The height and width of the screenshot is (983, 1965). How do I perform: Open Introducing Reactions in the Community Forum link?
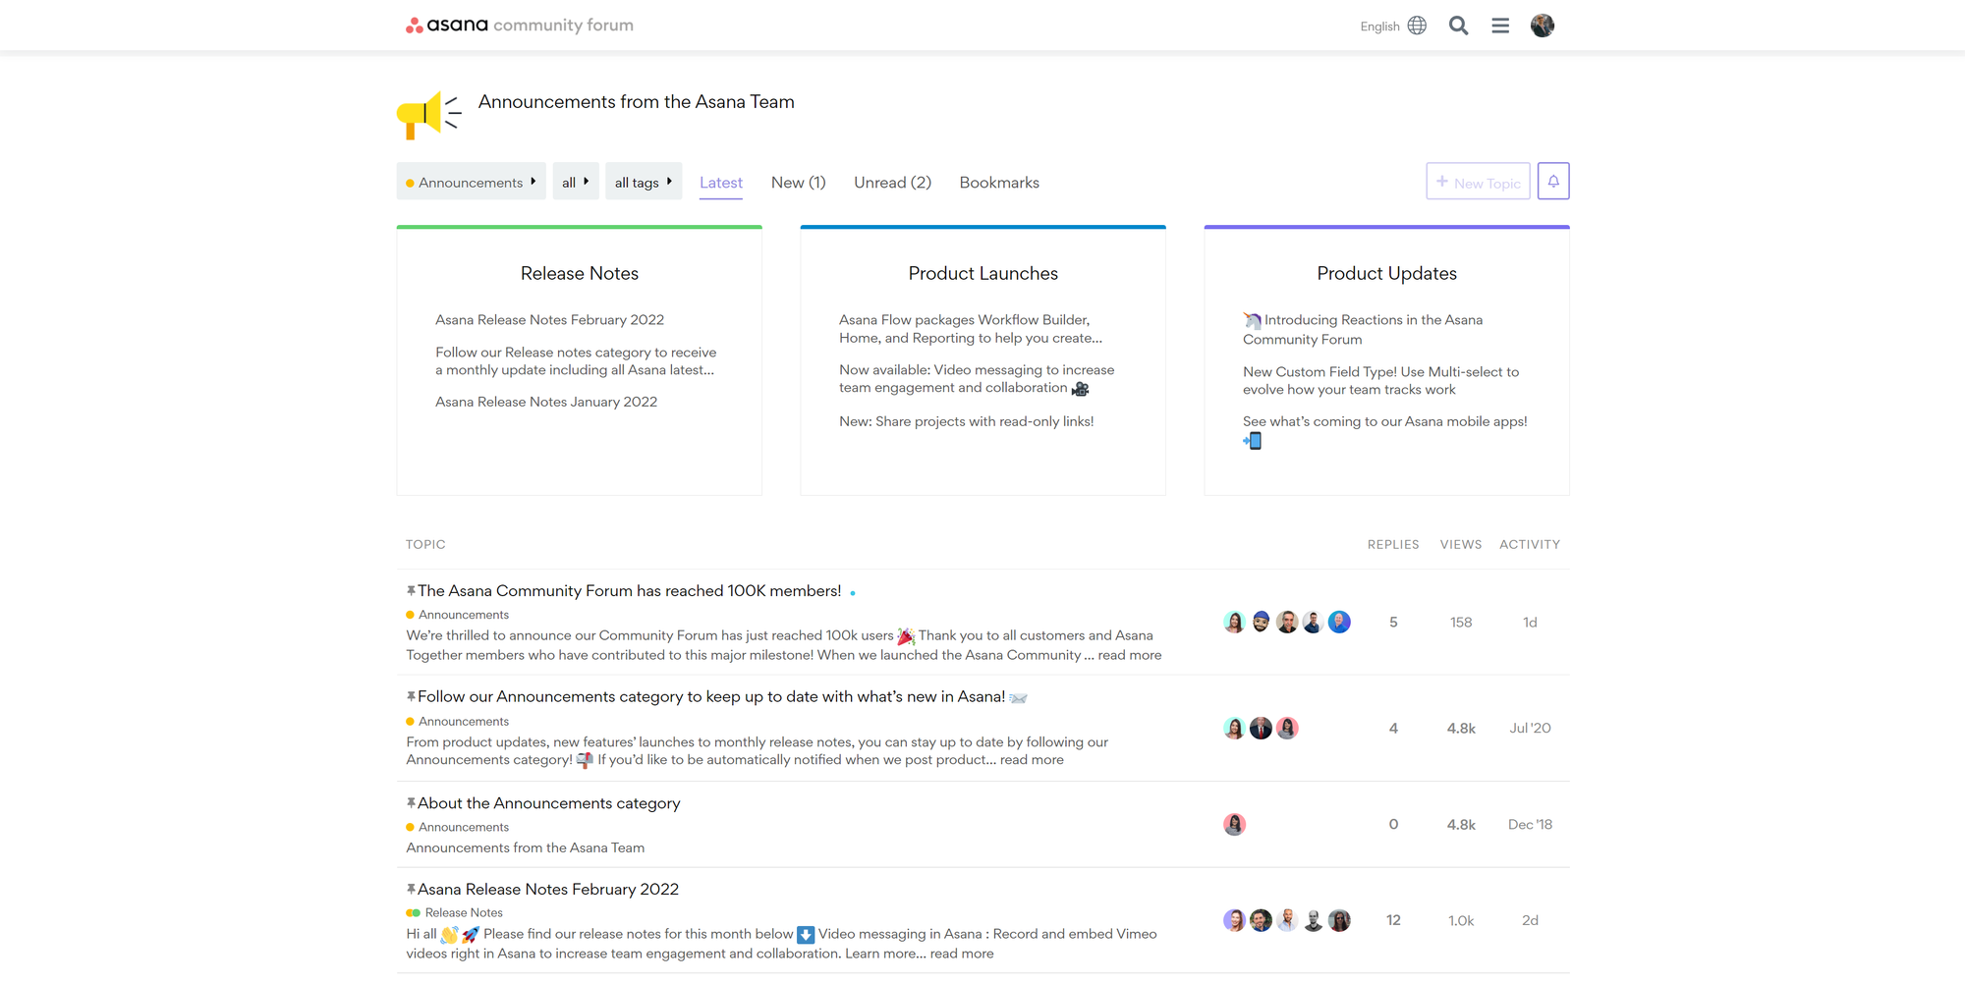coord(1363,330)
